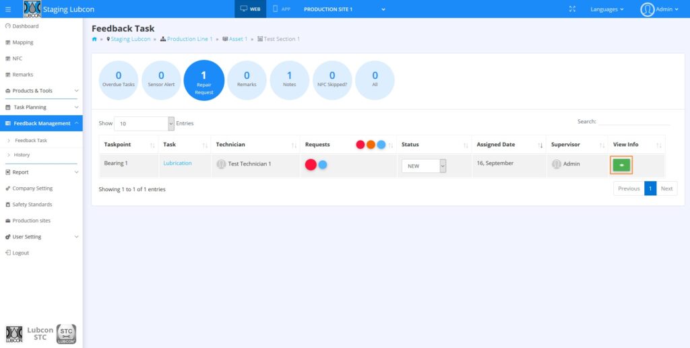Click Test Technician 1 avatar icon

[221, 164]
